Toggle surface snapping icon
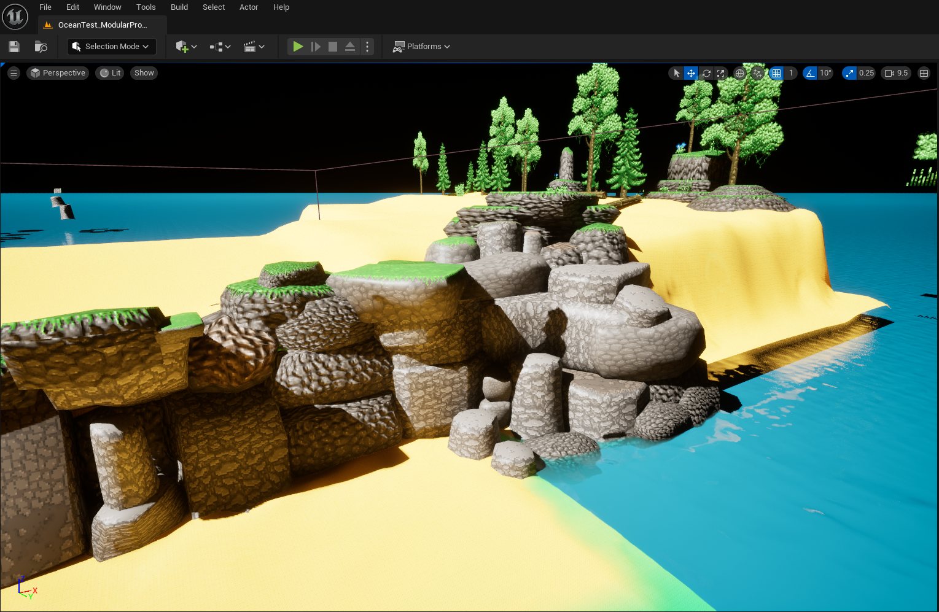 tap(758, 73)
